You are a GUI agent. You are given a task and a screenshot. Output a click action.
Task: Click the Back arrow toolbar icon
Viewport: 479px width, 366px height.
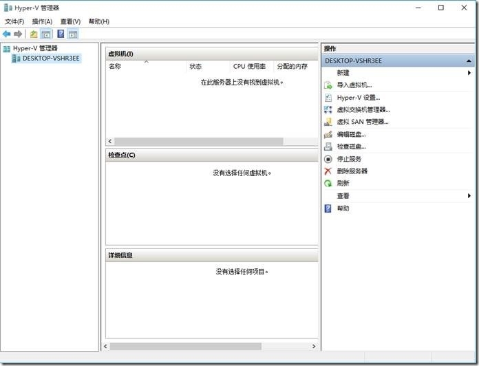click(7, 34)
